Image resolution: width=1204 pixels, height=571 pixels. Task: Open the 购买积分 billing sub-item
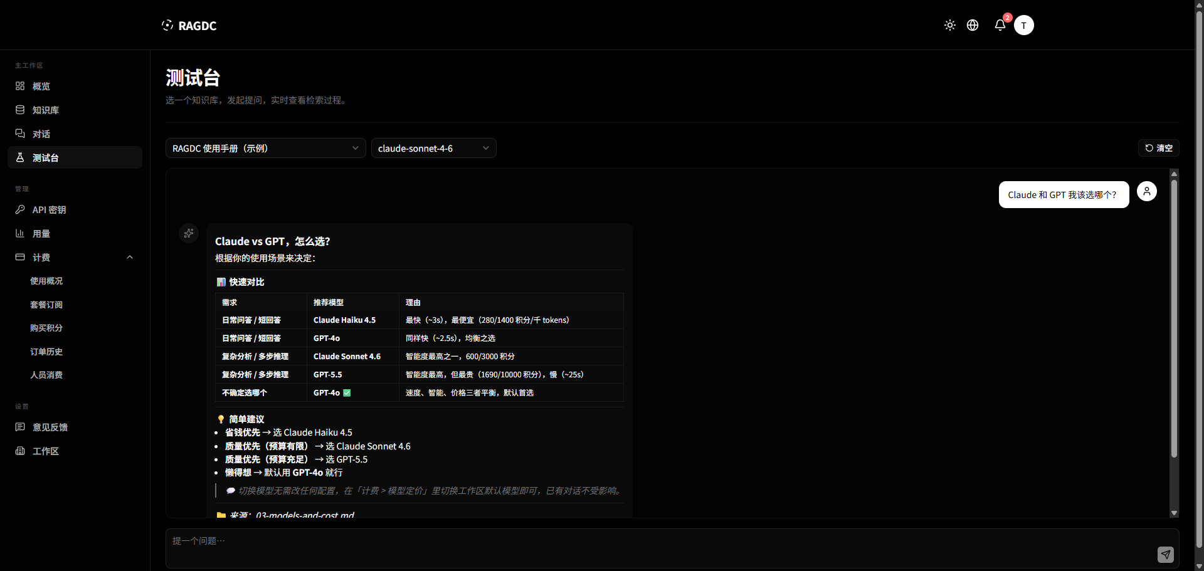(x=46, y=328)
